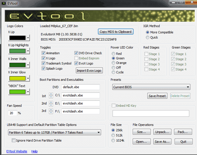197x155 pixels.
Task: Click the C:\ evoXdash.xbe input field
Action: pos(81,95)
